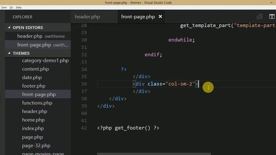The image size is (276, 155).
Task: Click the endwhile; statement on line 30
Action: pos(182,40)
